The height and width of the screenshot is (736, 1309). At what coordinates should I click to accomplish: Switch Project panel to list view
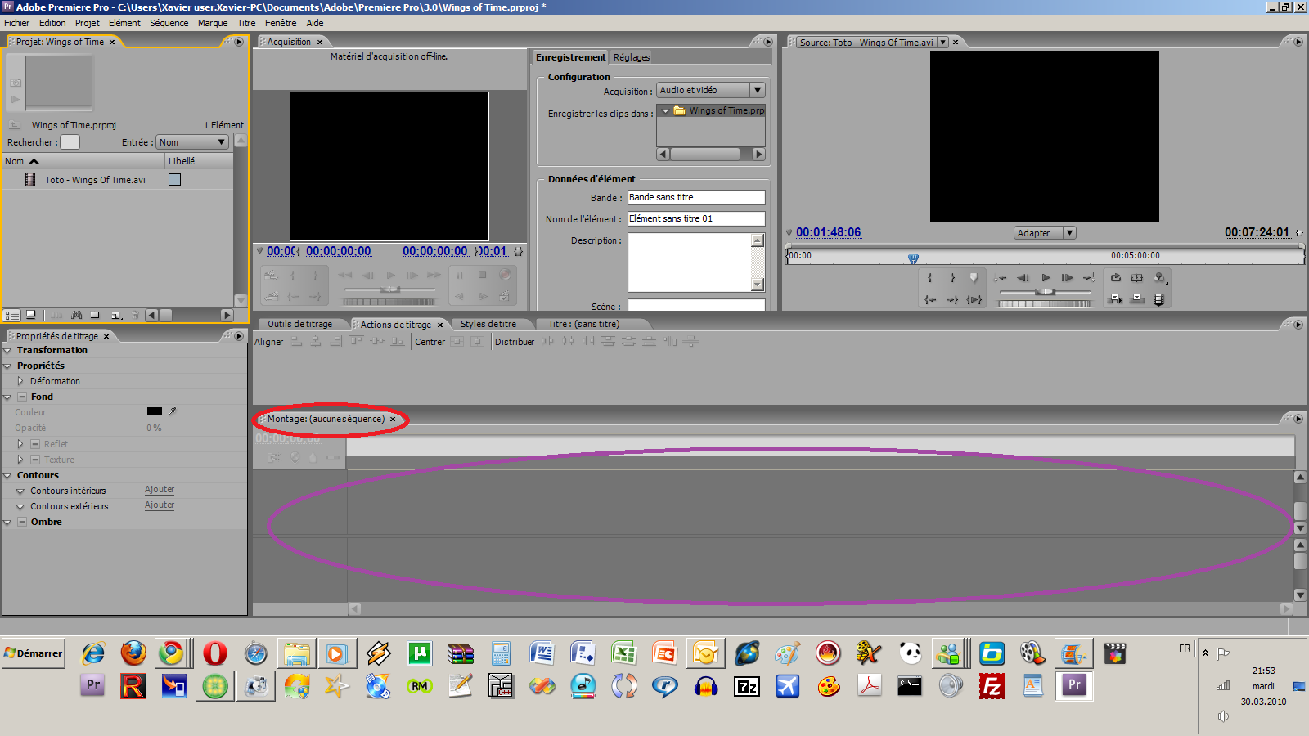[x=11, y=315]
